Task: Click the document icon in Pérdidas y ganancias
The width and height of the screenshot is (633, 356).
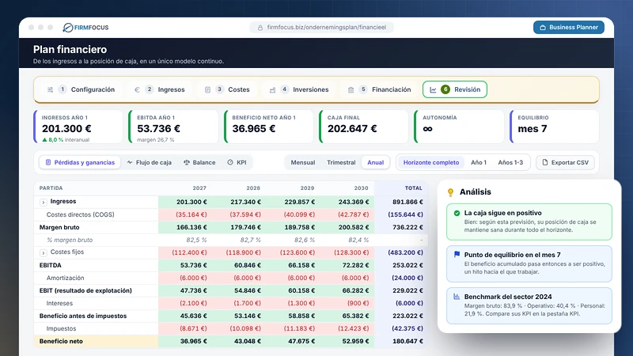Action: [x=48, y=162]
